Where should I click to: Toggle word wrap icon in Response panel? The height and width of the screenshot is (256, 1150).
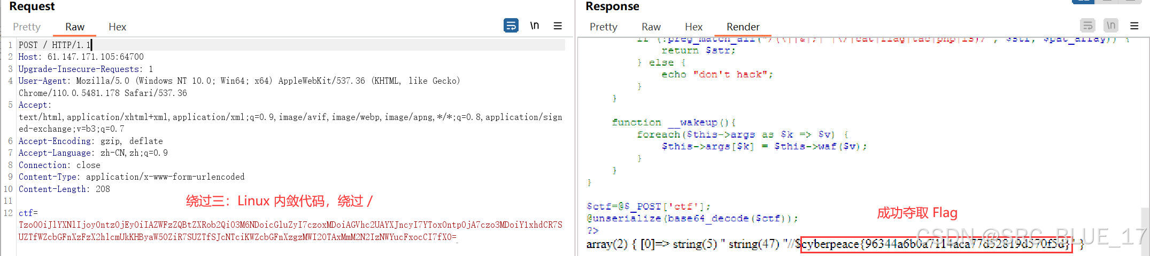(1087, 26)
